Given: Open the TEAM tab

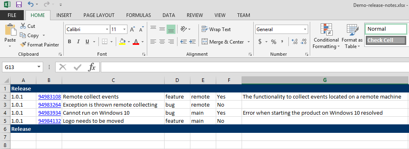Looking at the screenshot, I should 243,15.
